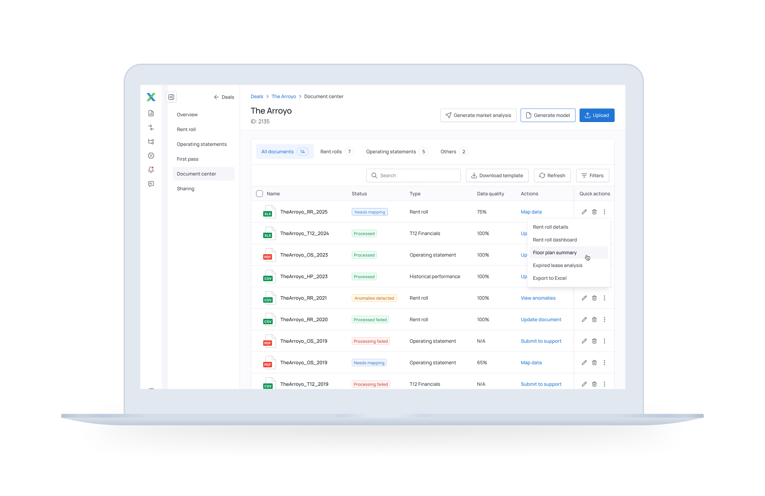
Task: Choose Rent roll dashboard from menu
Action: 568,240
